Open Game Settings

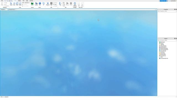(x=75, y=4)
